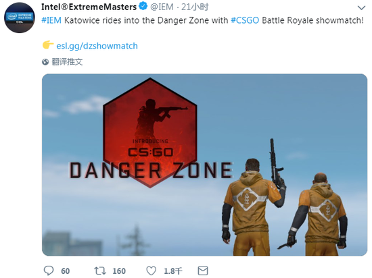This screenshot has height=278, width=372.
Task: Click the reply count 60
Action: point(65,271)
